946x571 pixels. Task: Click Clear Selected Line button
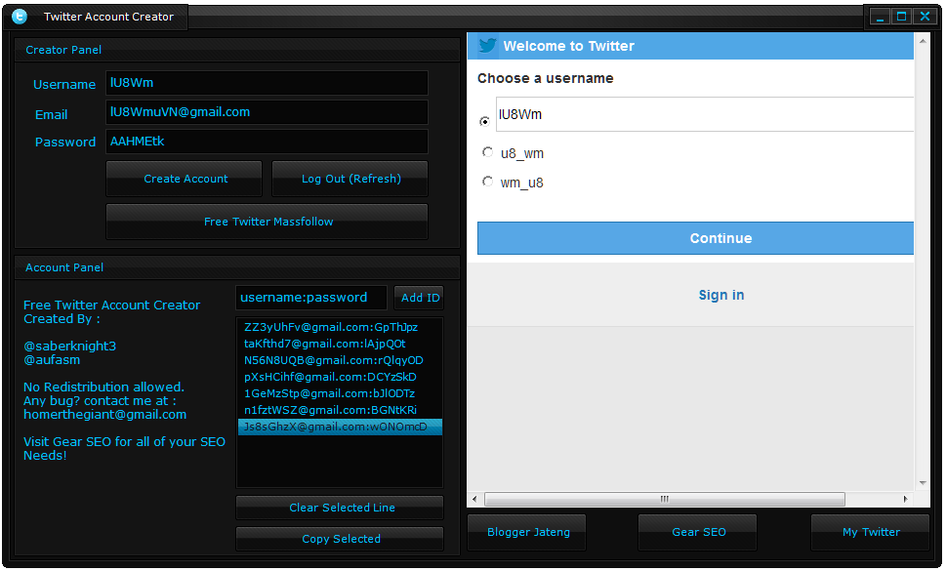click(x=341, y=508)
